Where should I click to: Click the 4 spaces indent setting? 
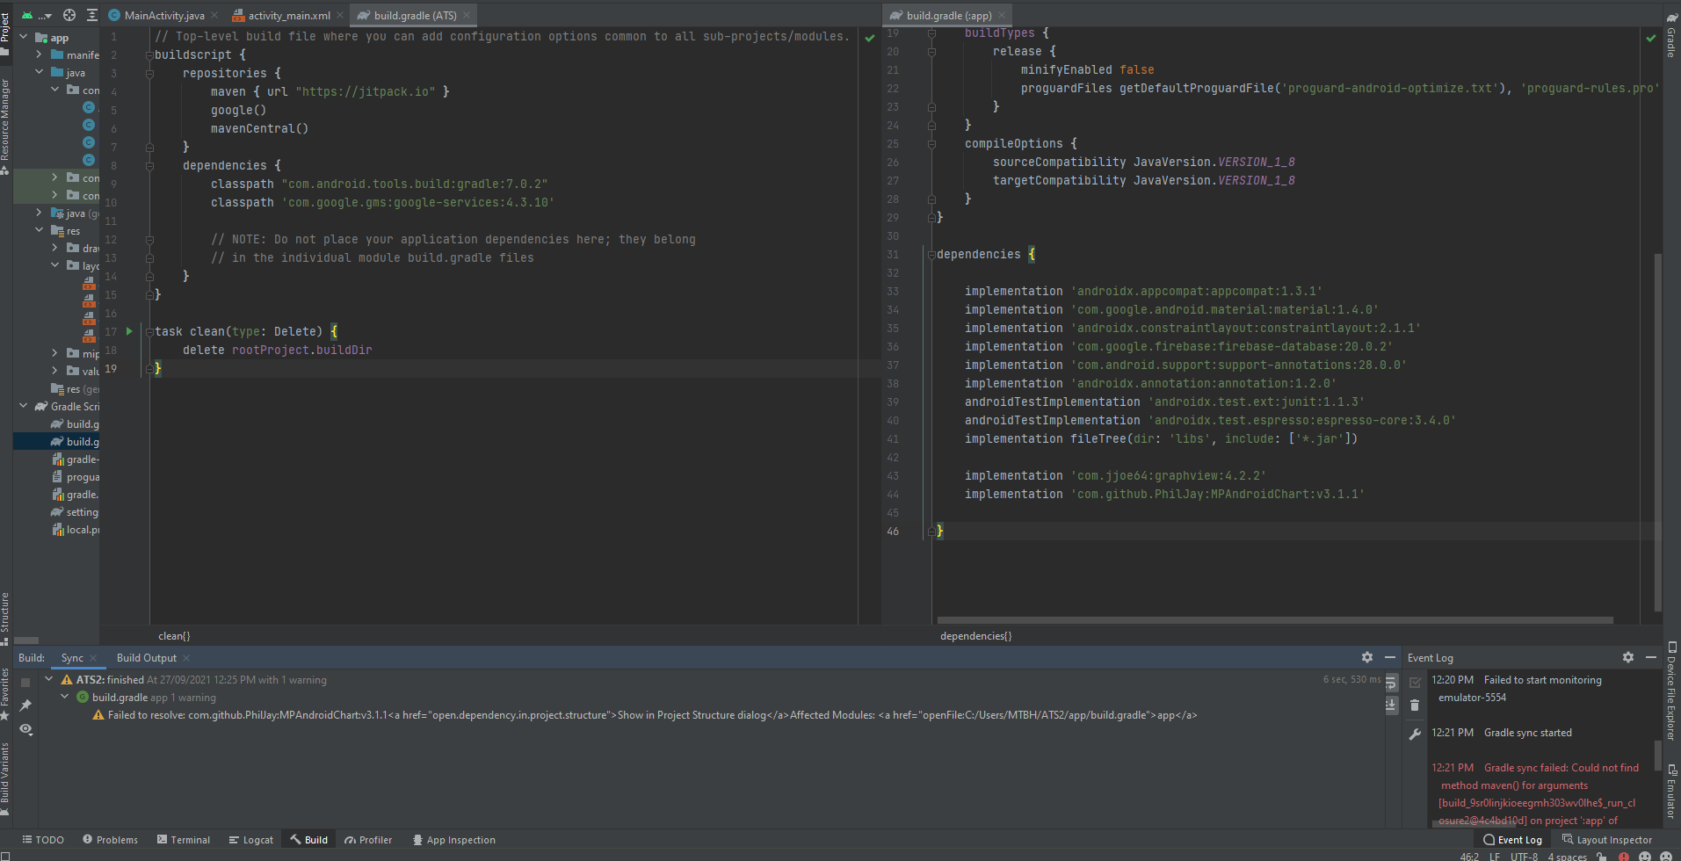point(1567,856)
